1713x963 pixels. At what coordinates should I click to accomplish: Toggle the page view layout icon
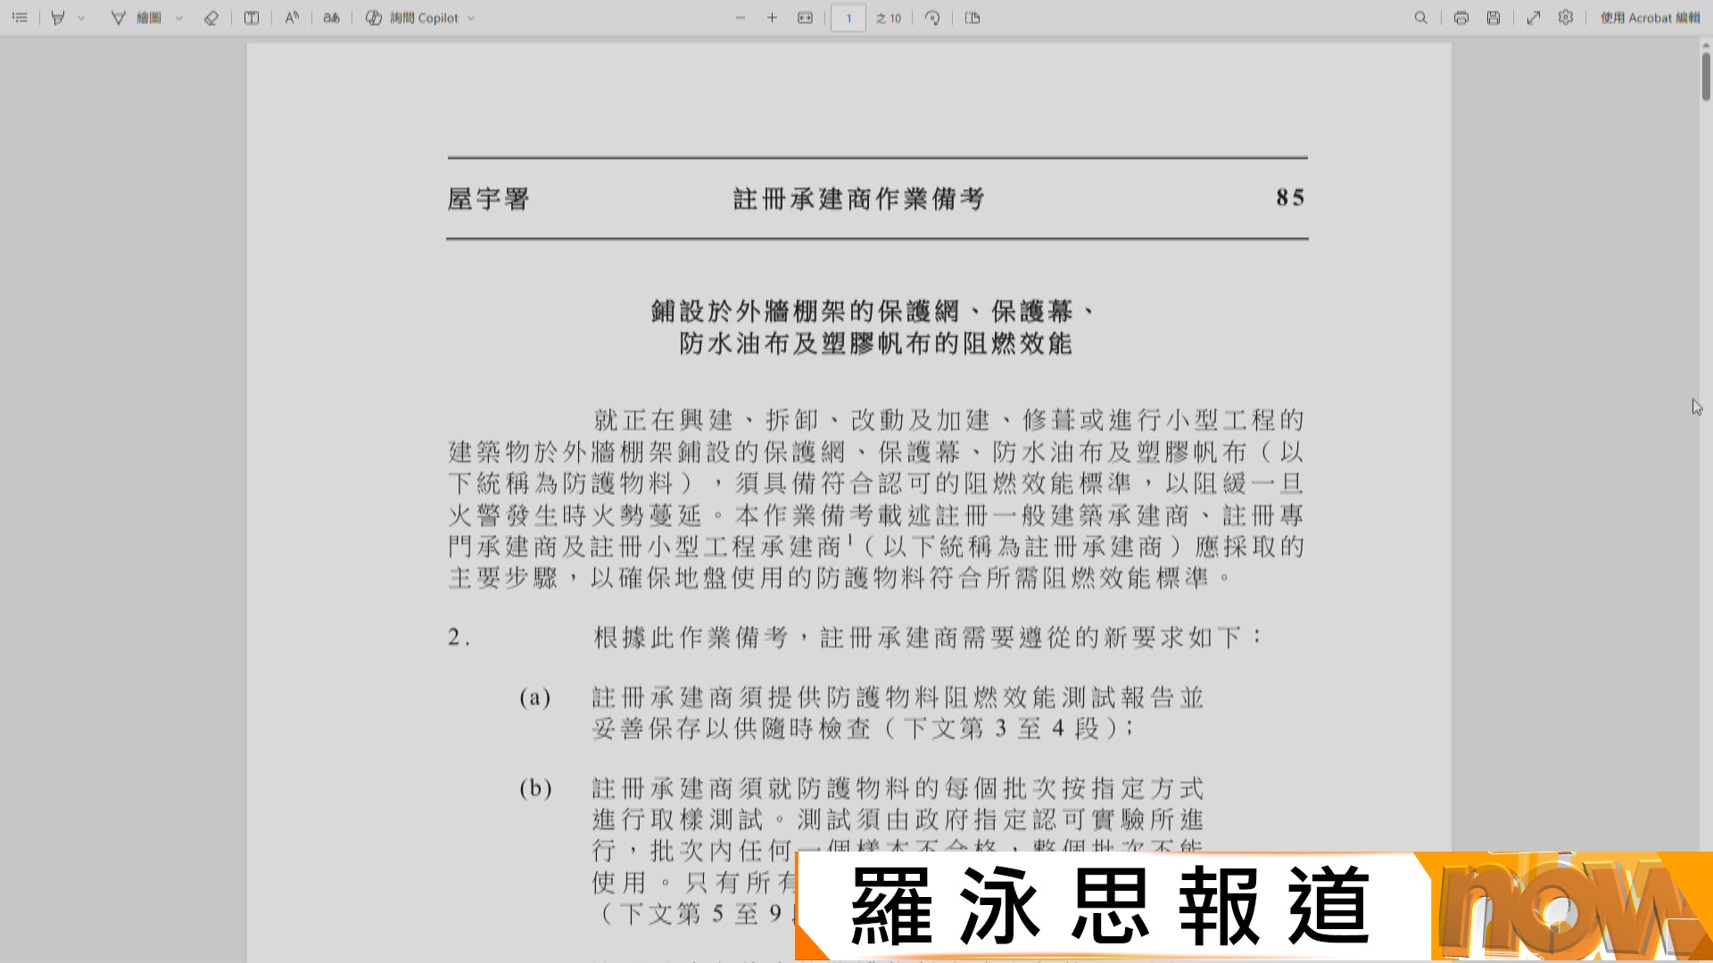coord(972,18)
